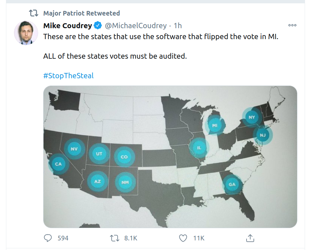Click the #StopTheSteal hashtag
This screenshot has height=250, width=310.
(68, 76)
